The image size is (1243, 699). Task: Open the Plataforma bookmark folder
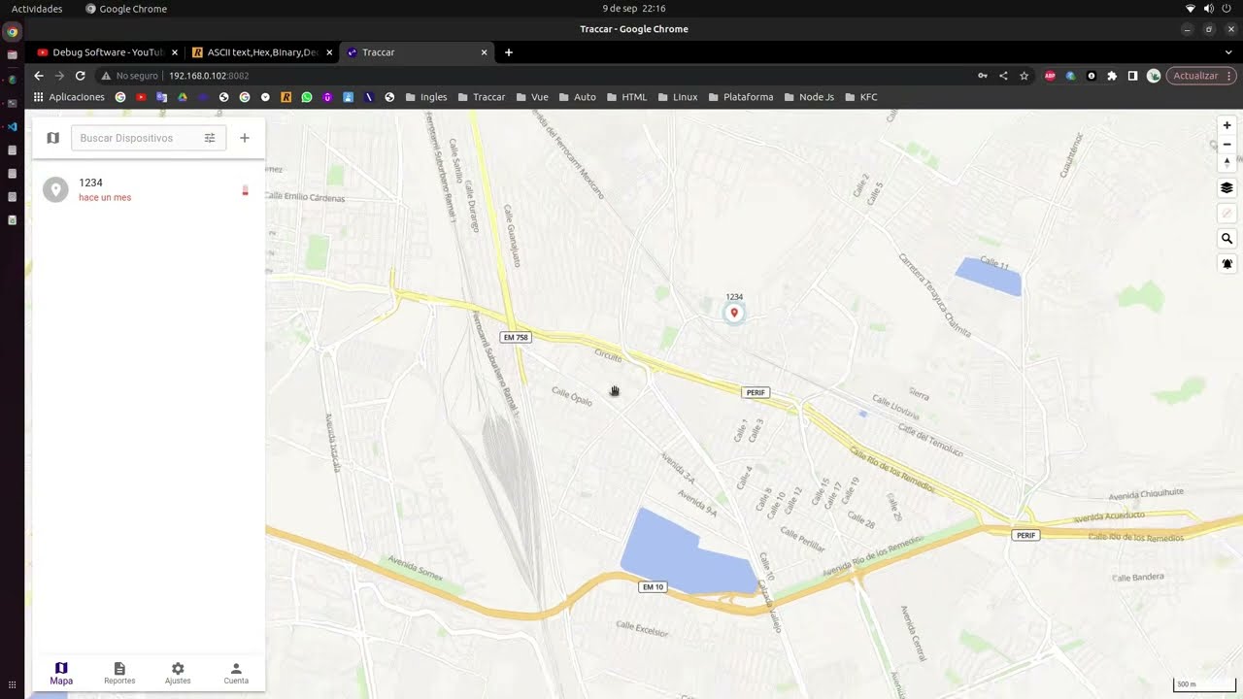click(x=740, y=97)
